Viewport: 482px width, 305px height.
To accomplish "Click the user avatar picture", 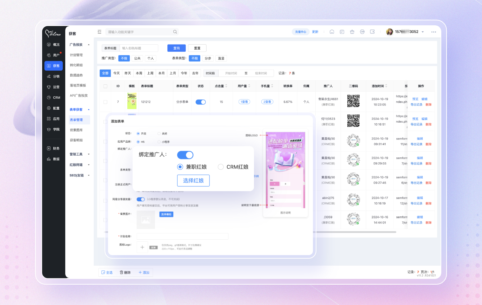I will (x=390, y=32).
